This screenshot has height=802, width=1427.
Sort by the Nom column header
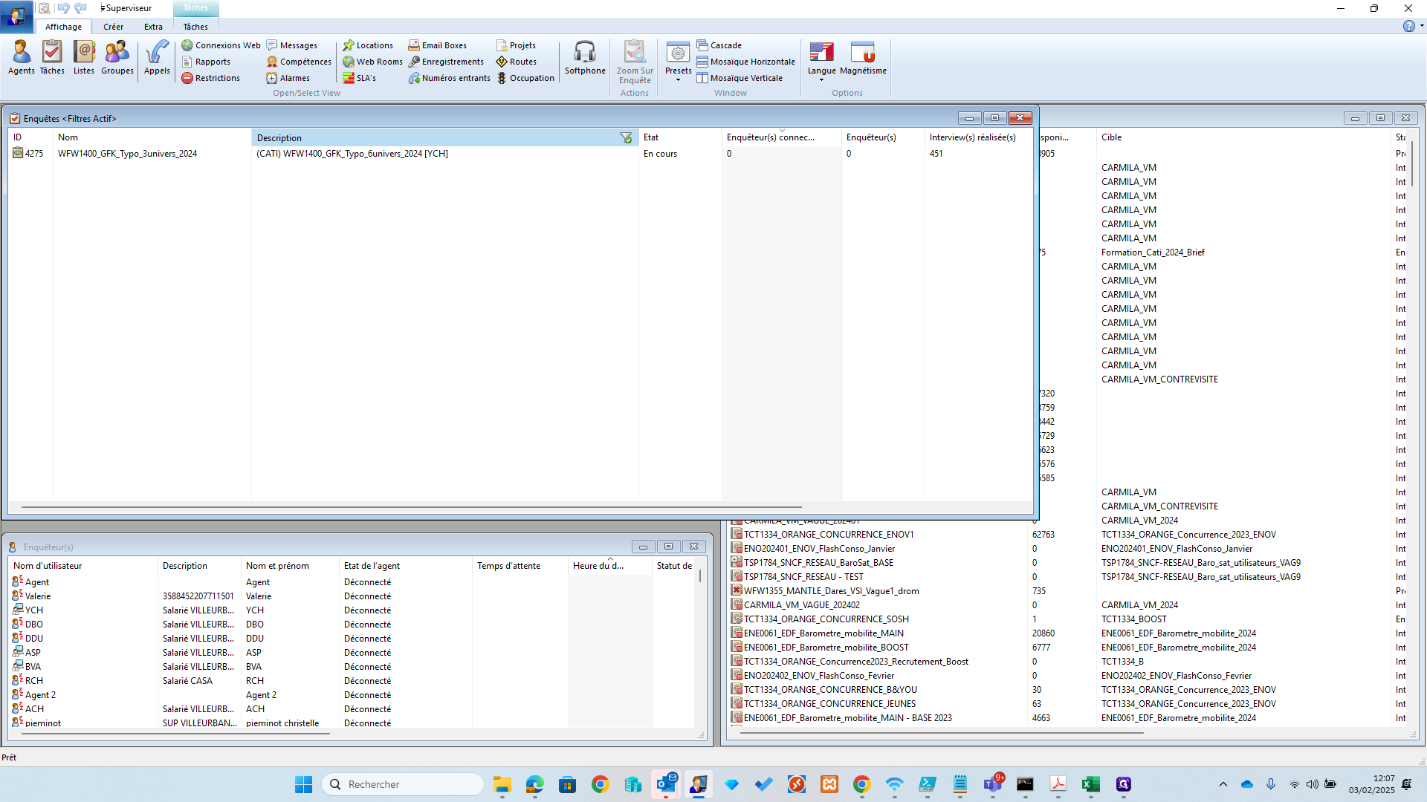152,137
